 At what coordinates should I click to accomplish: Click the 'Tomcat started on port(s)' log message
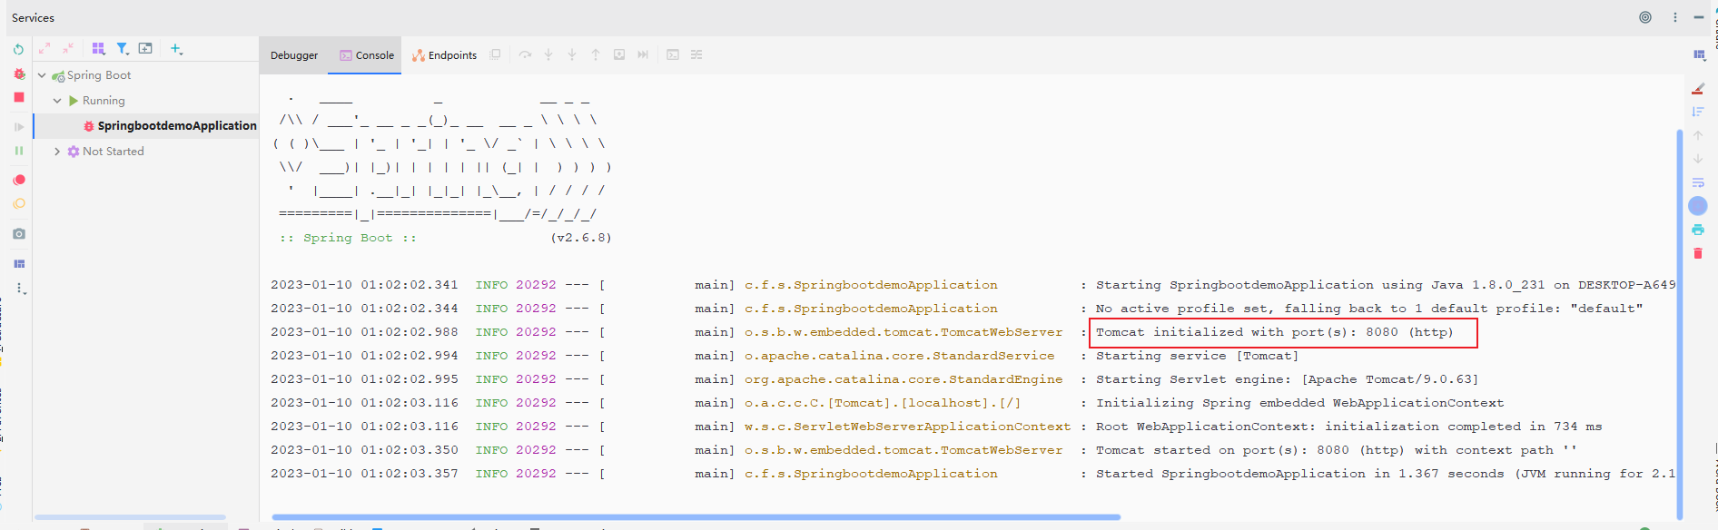[1336, 450]
